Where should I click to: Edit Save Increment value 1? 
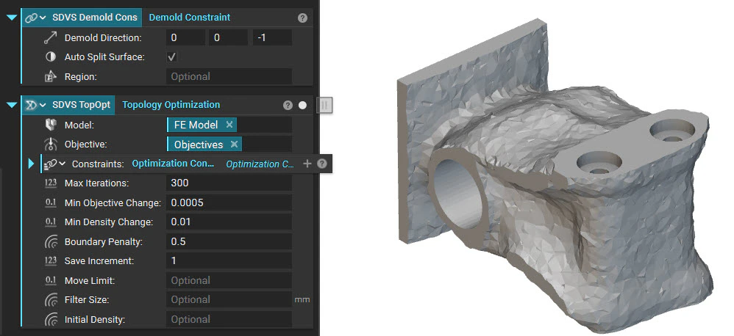pos(229,260)
